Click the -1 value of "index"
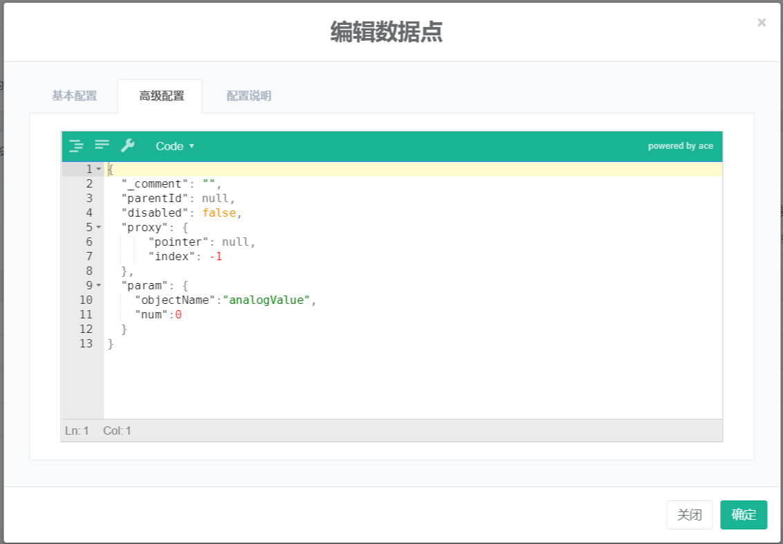 (216, 257)
